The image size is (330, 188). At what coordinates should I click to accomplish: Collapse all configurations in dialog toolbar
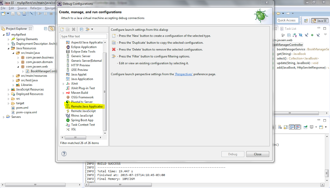tap(81, 29)
